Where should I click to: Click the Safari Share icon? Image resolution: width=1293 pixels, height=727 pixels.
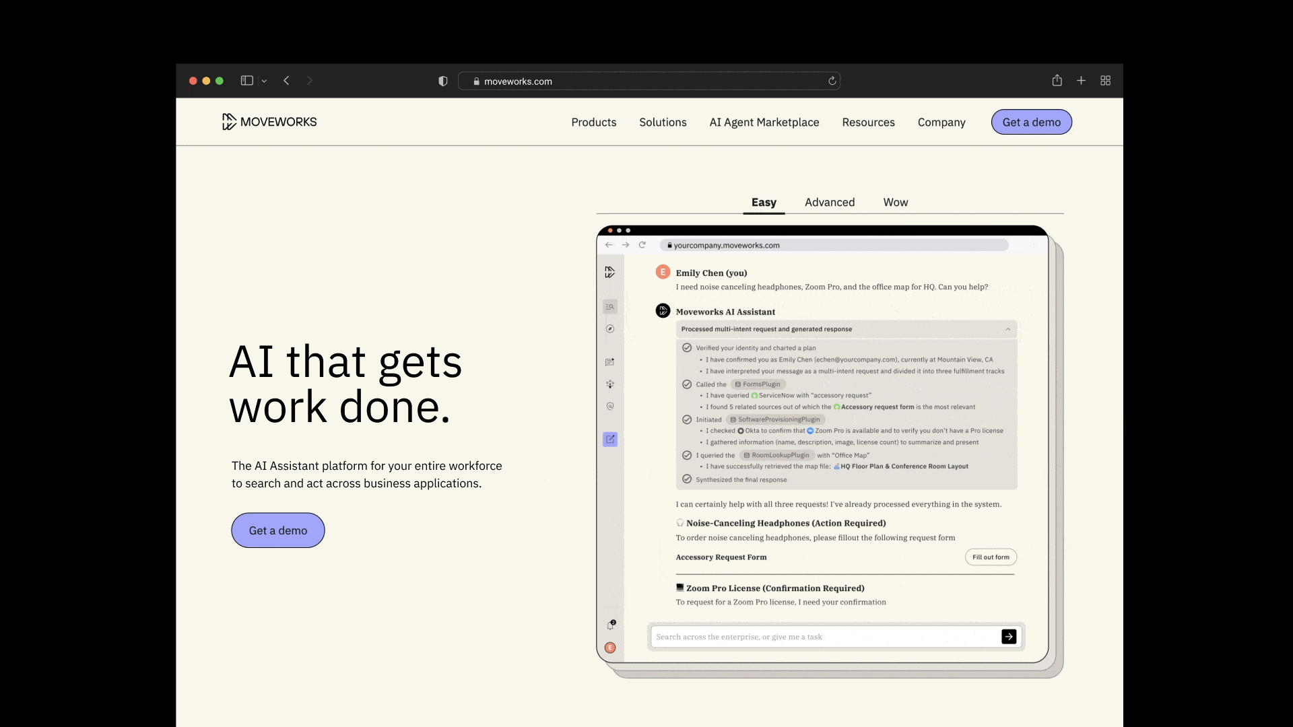1057,81
